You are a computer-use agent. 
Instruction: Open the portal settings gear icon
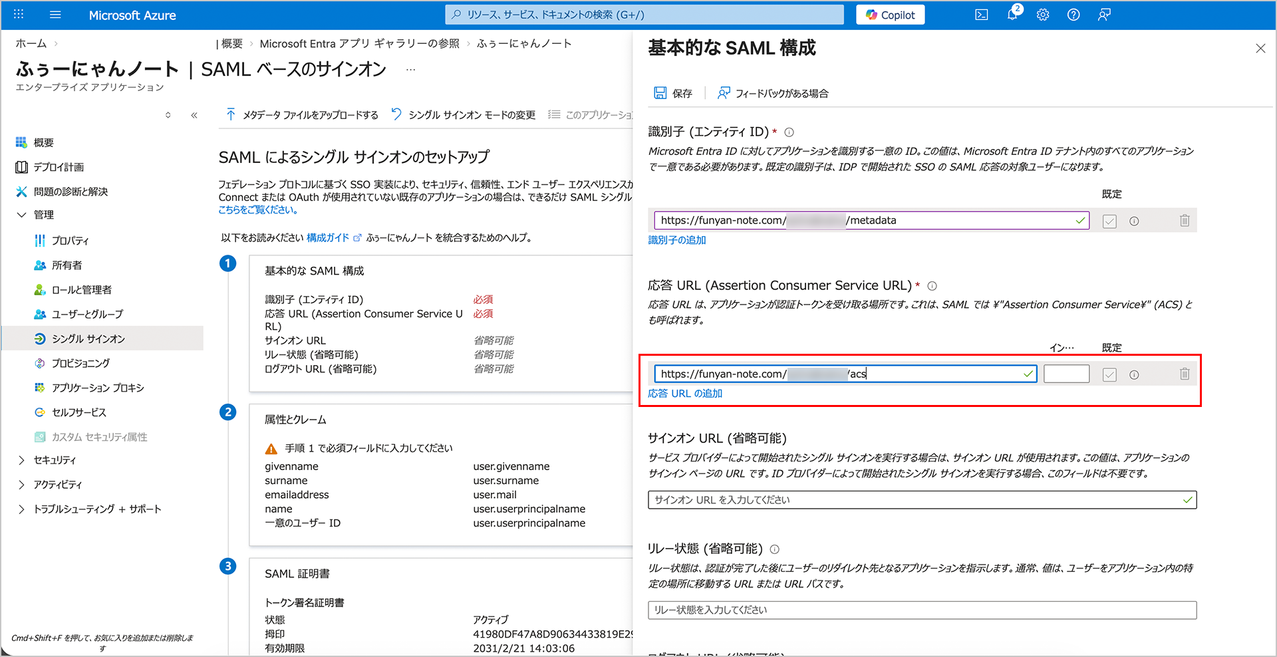point(1042,15)
